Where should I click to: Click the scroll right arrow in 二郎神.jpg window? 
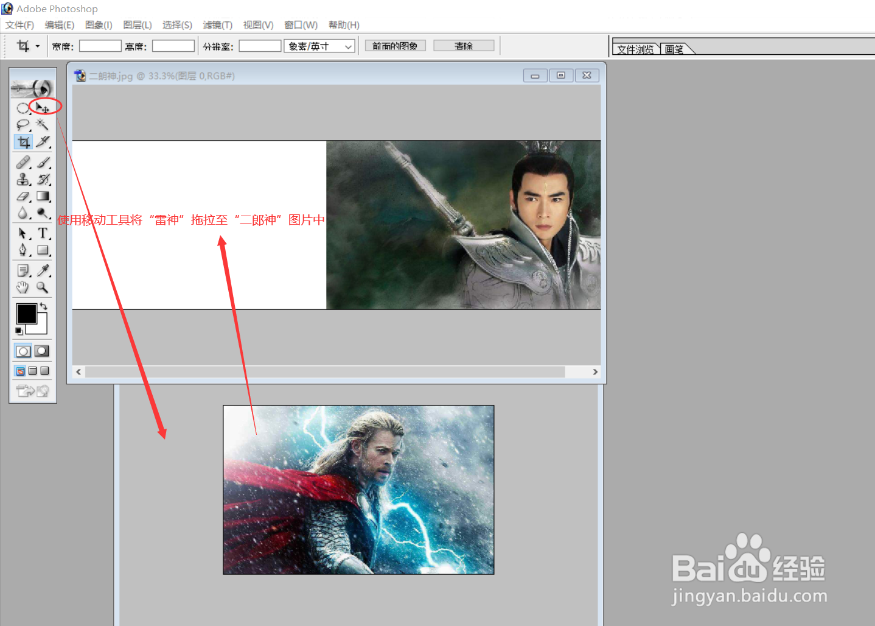point(595,371)
